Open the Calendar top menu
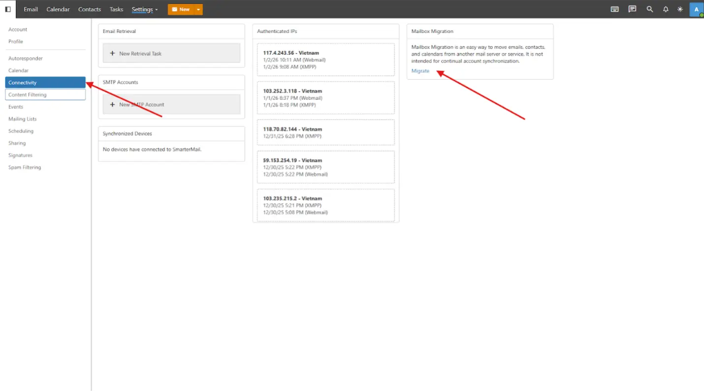The image size is (704, 392). pyautogui.click(x=58, y=9)
